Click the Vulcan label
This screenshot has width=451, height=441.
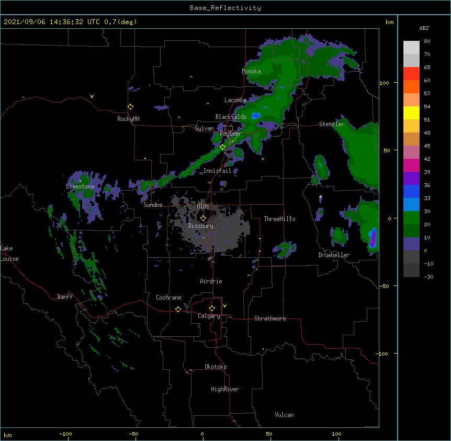284,415
